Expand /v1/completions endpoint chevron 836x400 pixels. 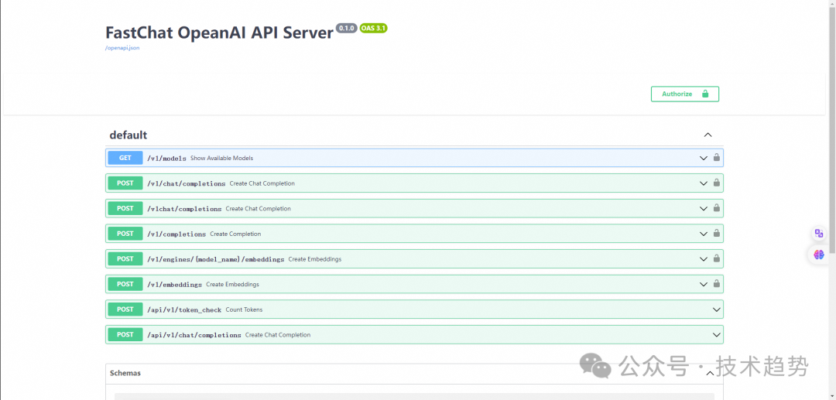[x=703, y=234]
